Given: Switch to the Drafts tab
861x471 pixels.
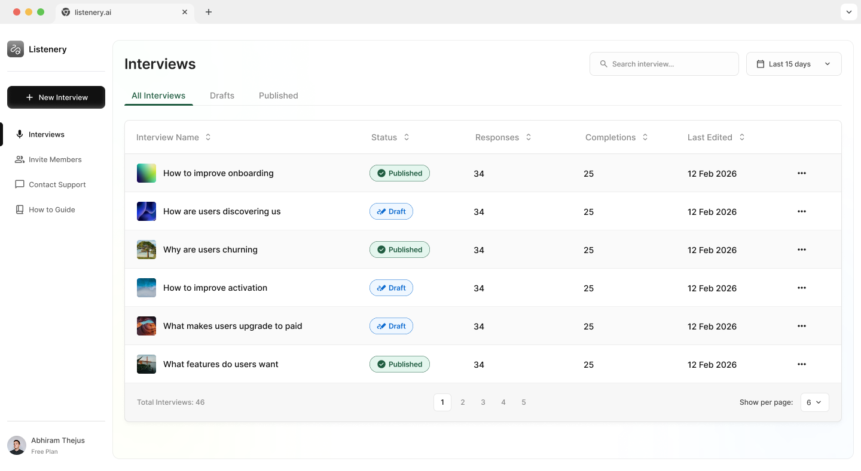Looking at the screenshot, I should [x=222, y=96].
